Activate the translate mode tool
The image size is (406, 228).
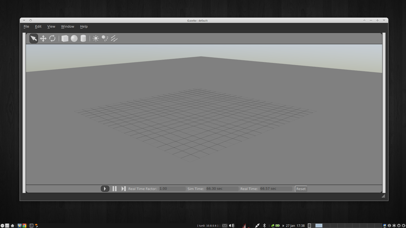click(x=43, y=38)
